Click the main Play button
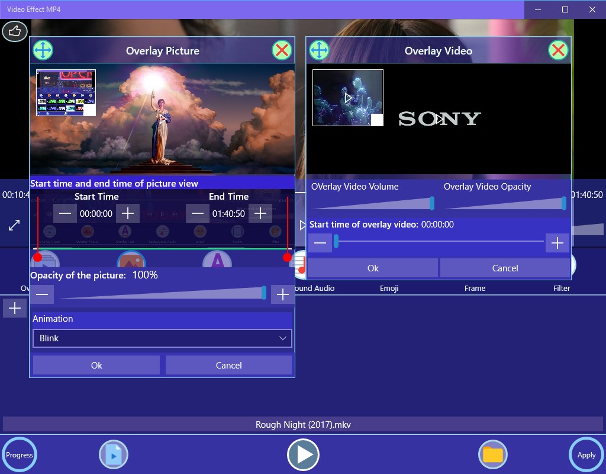 pos(303,454)
